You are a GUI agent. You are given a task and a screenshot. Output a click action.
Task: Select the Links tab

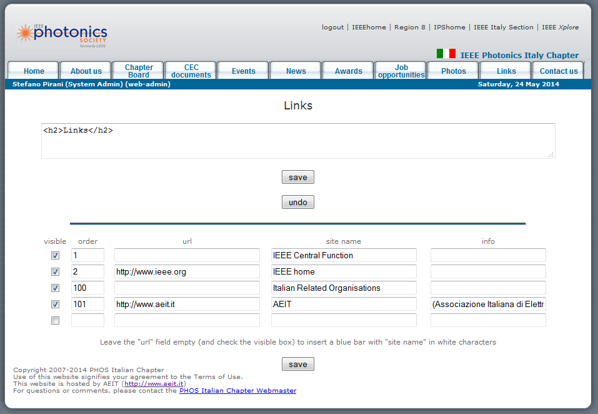pyautogui.click(x=506, y=71)
